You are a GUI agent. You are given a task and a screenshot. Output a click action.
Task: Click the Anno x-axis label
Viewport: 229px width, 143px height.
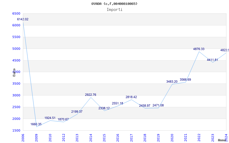222,140
